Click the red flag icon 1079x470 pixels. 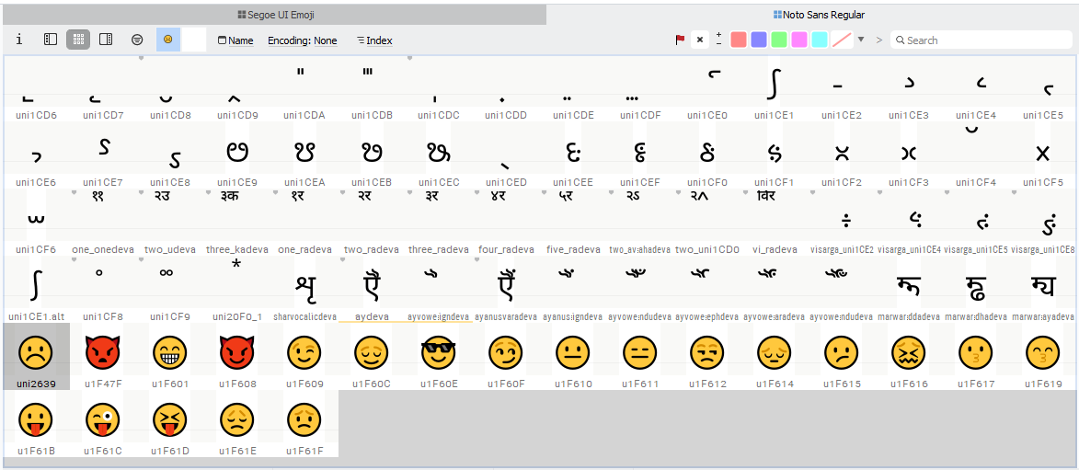(x=680, y=40)
